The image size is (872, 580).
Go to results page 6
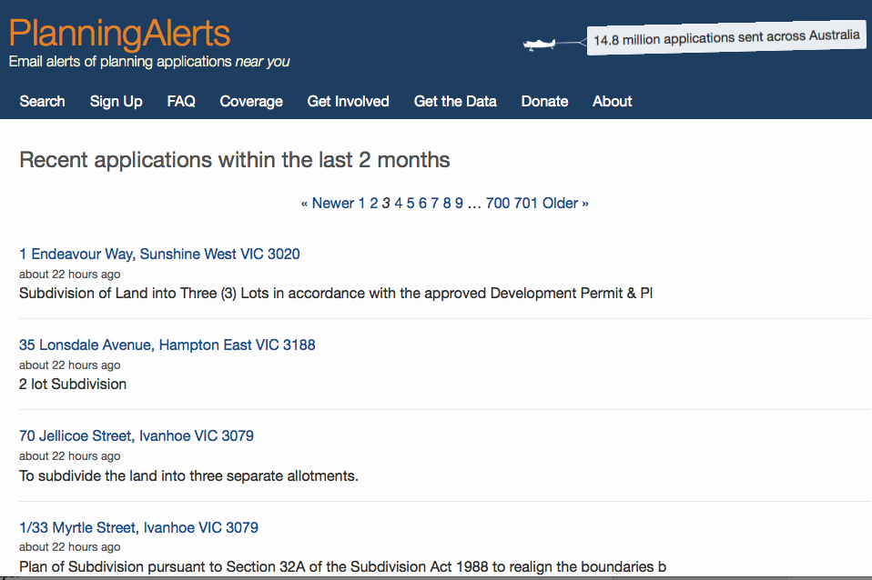pos(422,204)
